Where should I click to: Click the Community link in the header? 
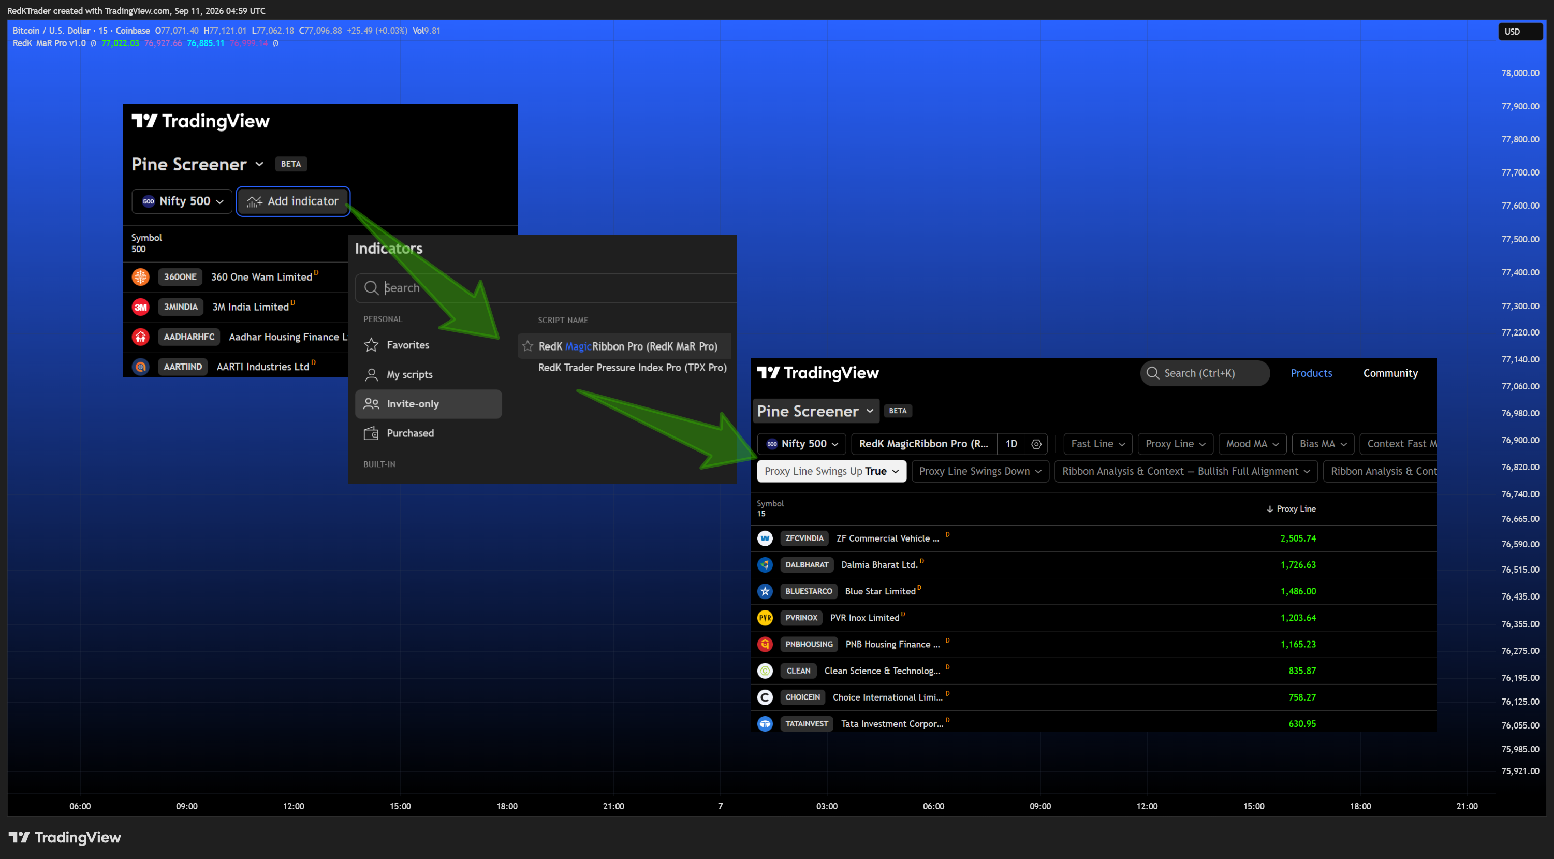pyautogui.click(x=1390, y=373)
